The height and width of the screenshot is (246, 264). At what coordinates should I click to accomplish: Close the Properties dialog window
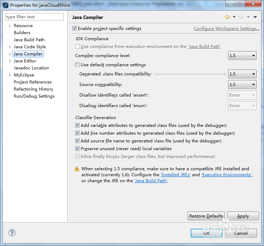coord(253,4)
